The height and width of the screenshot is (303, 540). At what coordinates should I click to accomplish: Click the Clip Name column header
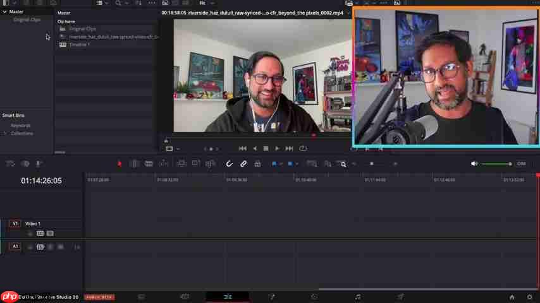(x=66, y=21)
